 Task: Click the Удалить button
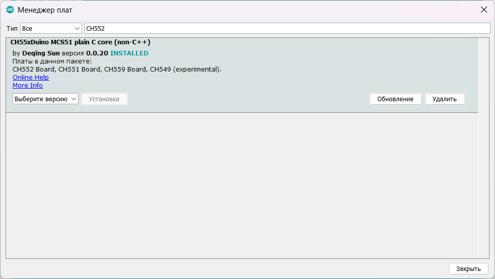tap(445, 99)
